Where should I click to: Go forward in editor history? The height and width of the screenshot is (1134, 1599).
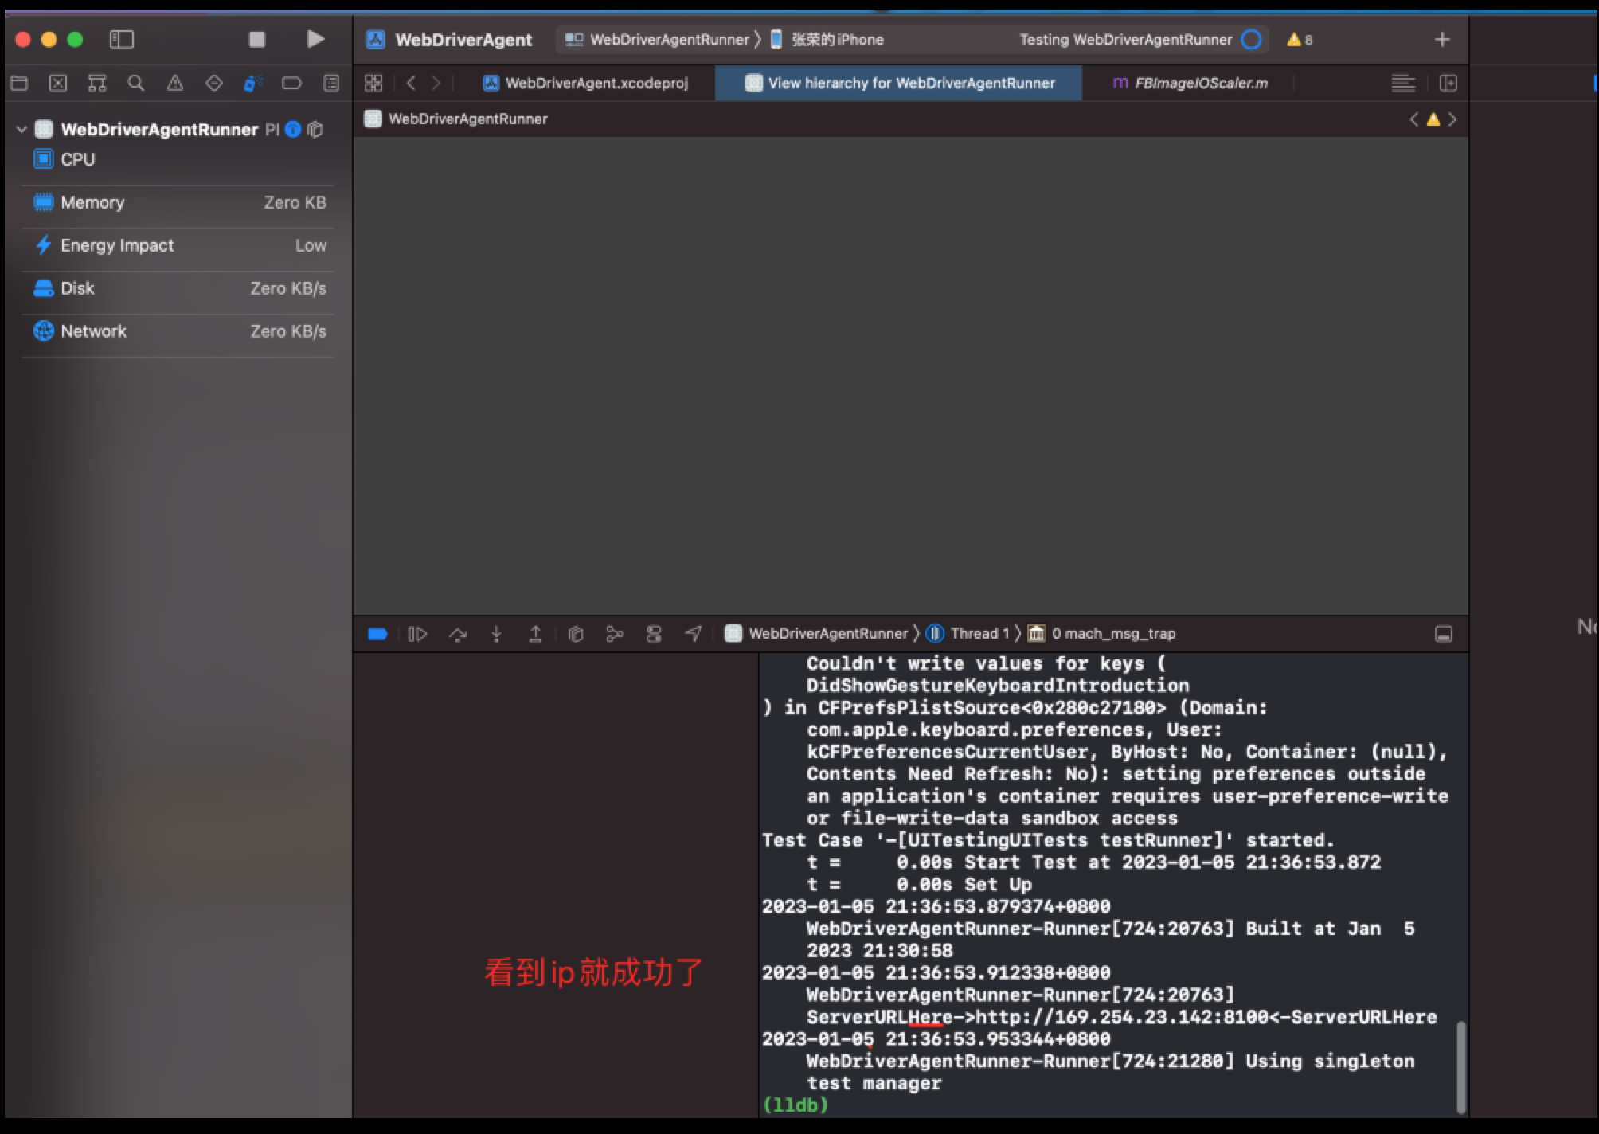[x=436, y=83]
